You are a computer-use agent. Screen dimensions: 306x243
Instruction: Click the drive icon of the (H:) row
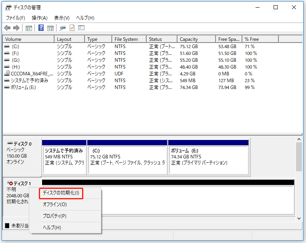pos(7,67)
